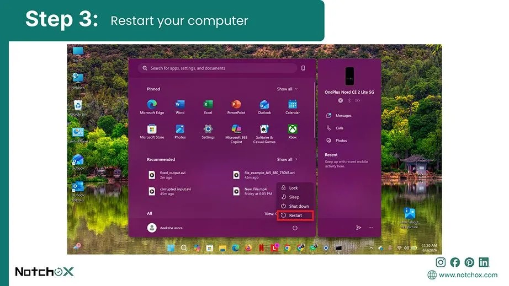Image resolution: width=509 pixels, height=286 pixels.
Task: Open recommended file corrupted_input.avi
Action: (x=170, y=191)
